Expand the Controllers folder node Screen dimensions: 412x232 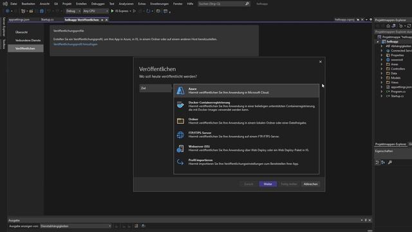tap(382, 69)
